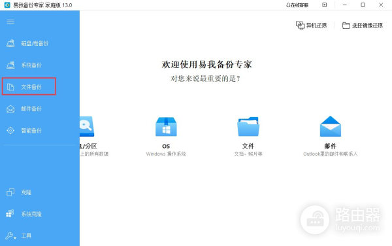Click the bell icon beside 在线客服
This screenshot has height=246, width=392.
coord(288,5)
